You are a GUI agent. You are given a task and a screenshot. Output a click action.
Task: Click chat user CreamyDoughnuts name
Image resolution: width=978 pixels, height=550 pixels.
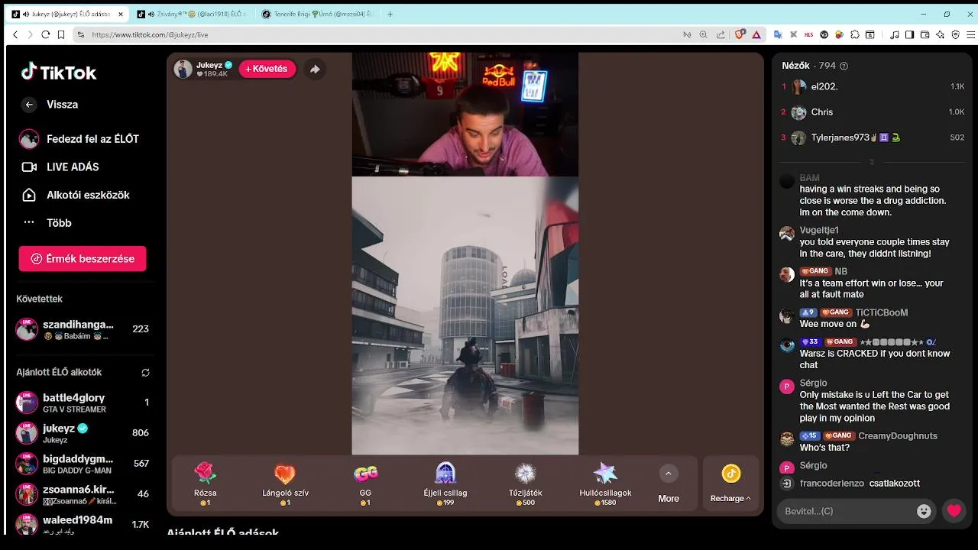coord(898,436)
